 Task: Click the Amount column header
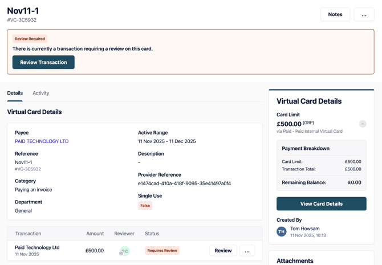coord(95,234)
